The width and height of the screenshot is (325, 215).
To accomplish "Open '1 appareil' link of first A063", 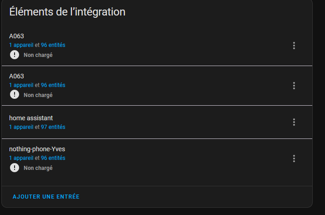I will click(x=21, y=45).
